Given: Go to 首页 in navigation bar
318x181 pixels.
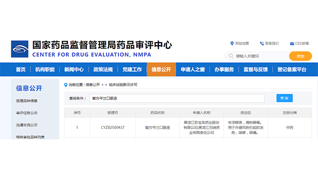Looking at the screenshot, I should [x=20, y=70].
